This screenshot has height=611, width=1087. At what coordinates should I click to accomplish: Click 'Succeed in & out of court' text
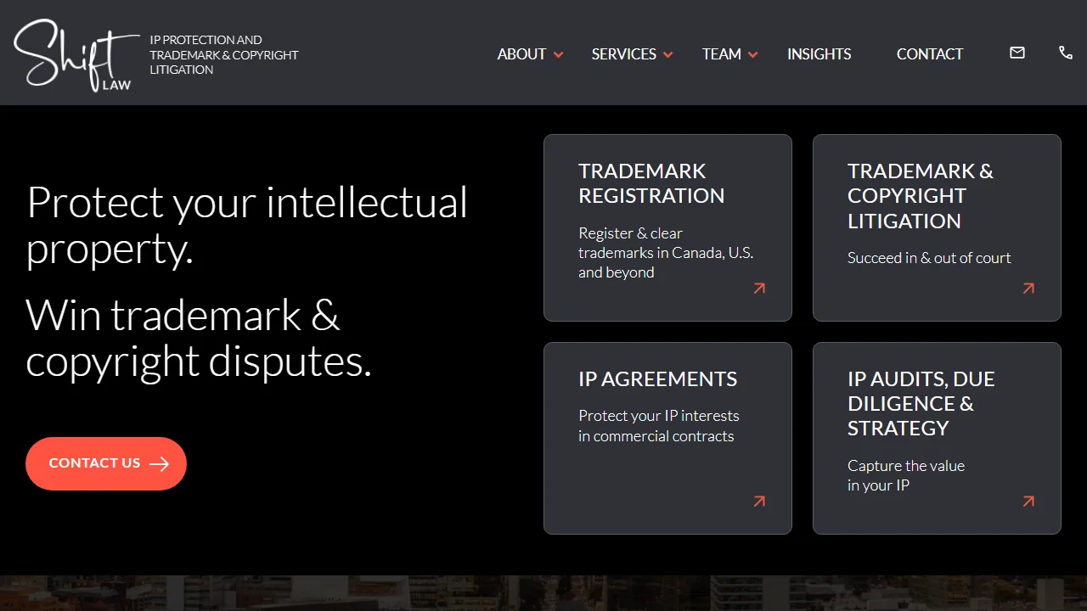coord(929,258)
